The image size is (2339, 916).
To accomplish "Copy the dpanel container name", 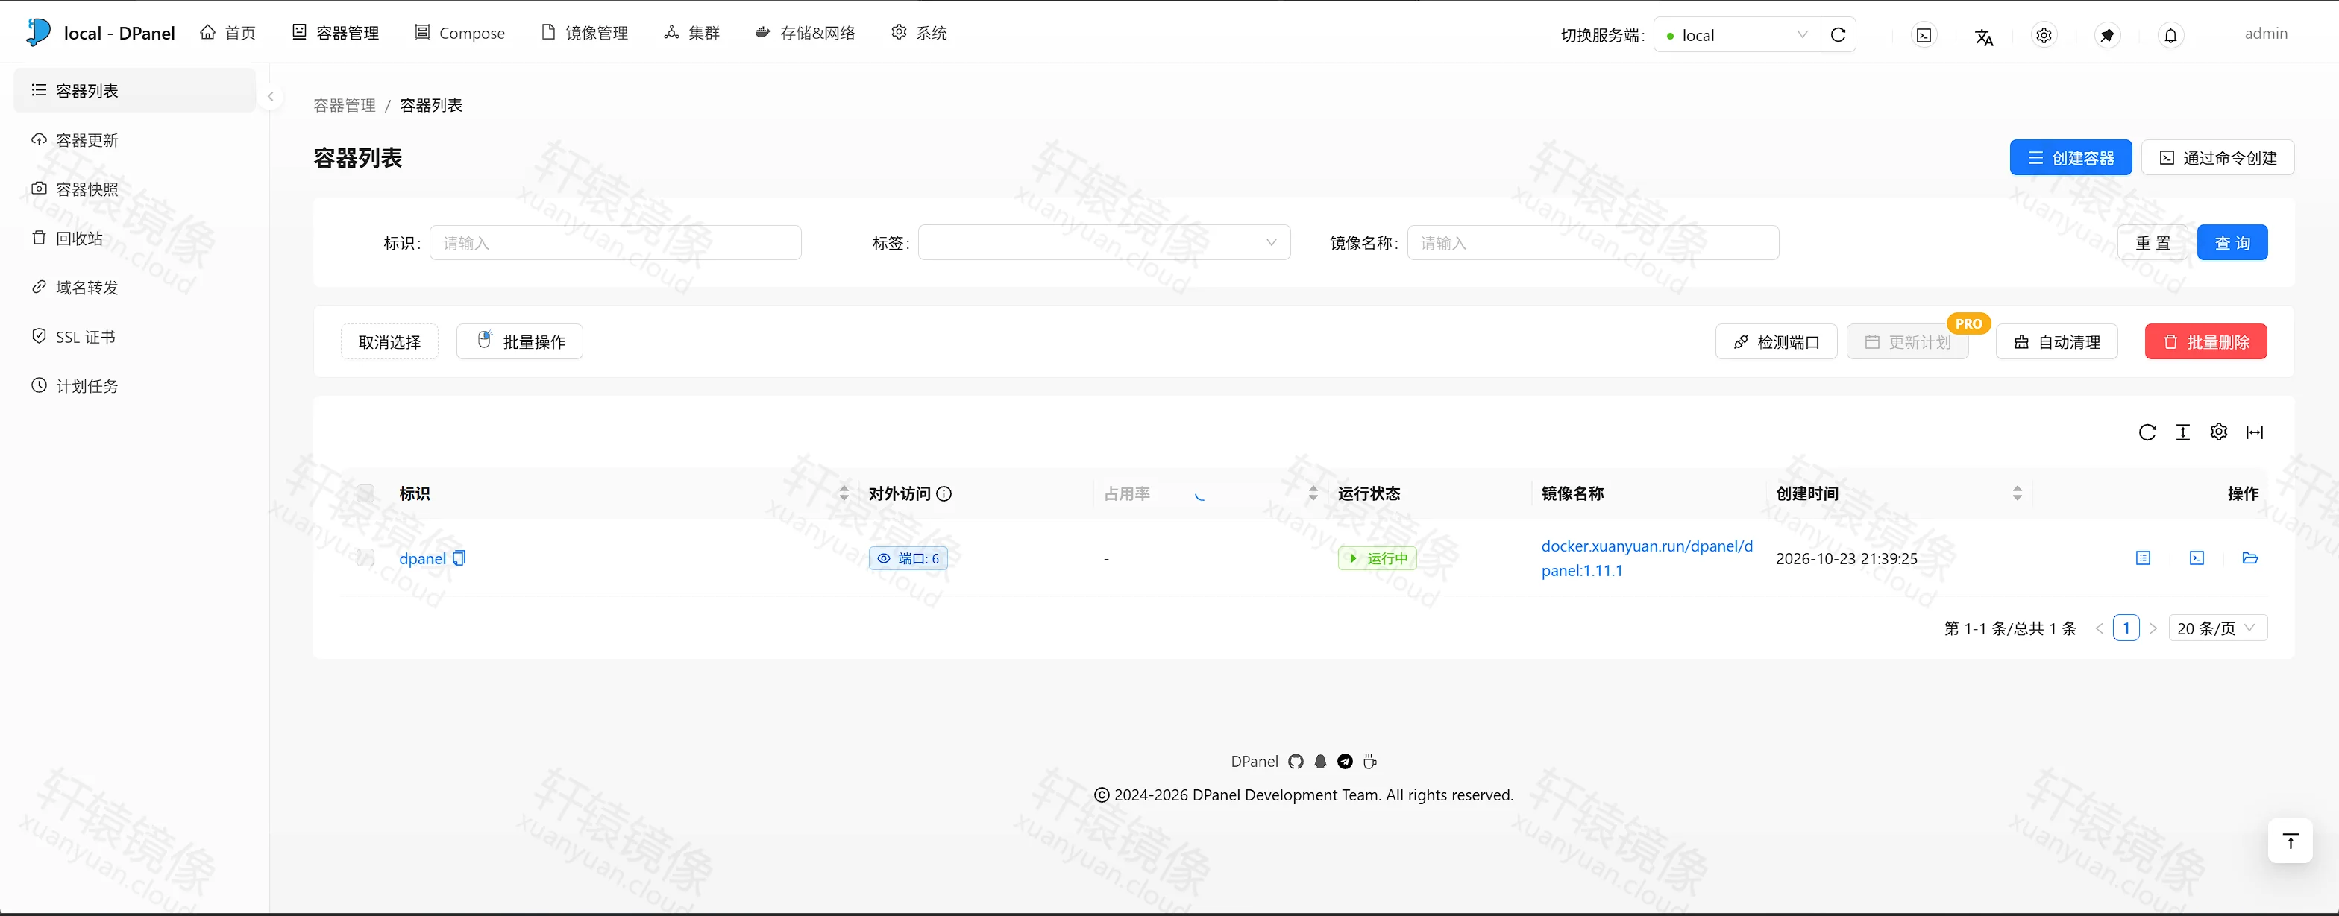I will 459,558.
